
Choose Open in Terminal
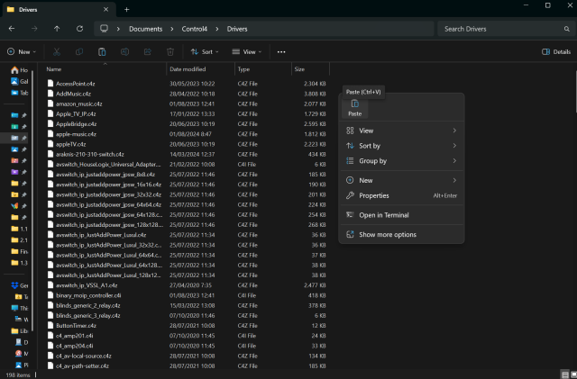click(x=401, y=215)
